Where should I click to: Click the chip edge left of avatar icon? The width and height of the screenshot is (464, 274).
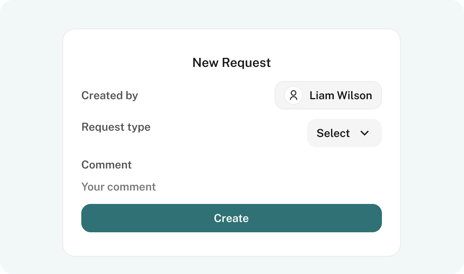(x=279, y=95)
